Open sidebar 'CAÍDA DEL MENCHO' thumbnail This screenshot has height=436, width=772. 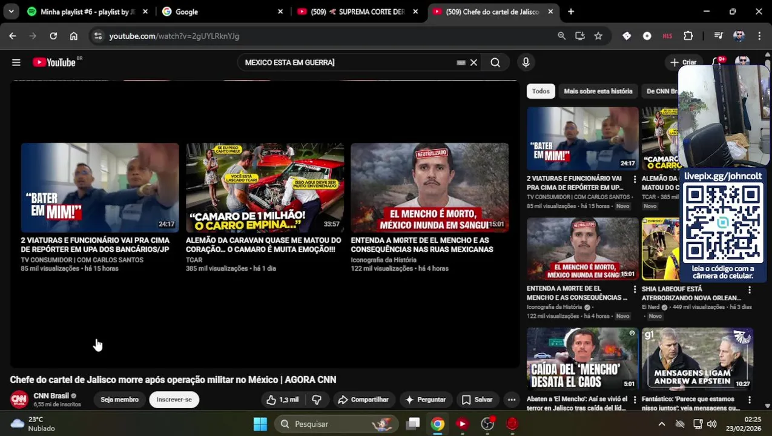tap(582, 358)
